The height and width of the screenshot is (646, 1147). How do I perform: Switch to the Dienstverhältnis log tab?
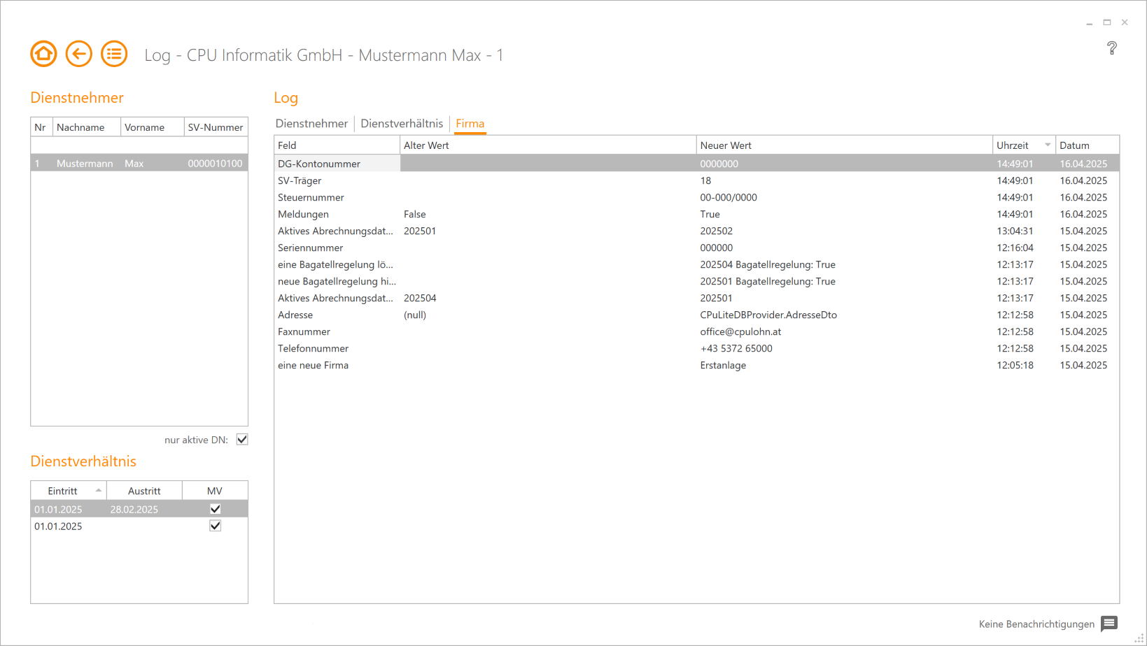click(402, 124)
